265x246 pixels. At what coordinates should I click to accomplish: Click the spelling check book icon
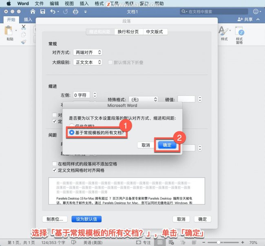click(74, 242)
